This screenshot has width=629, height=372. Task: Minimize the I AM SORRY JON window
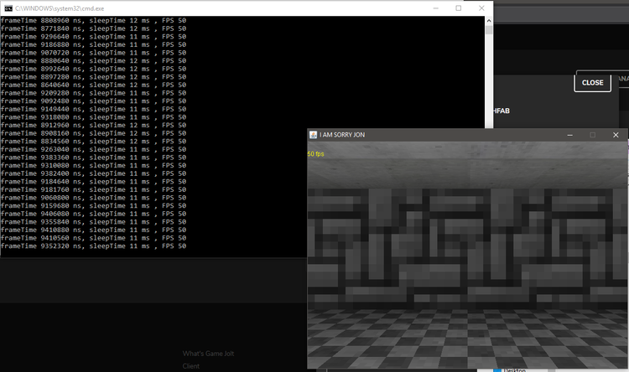coord(569,135)
